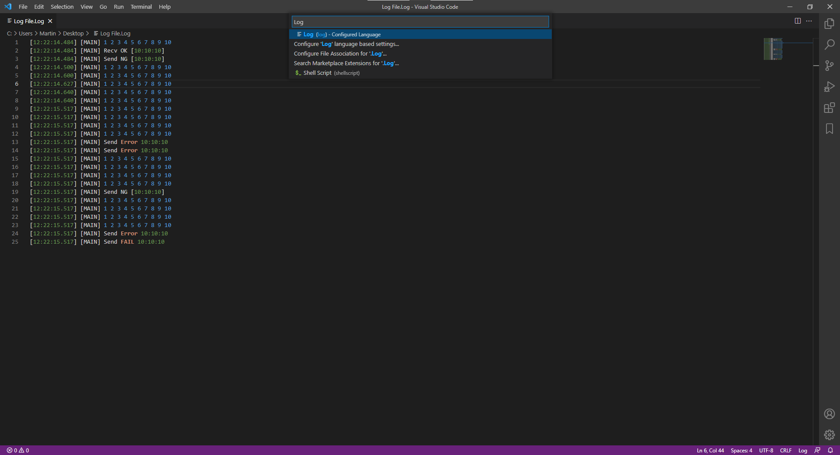Open notifications bell in status bar
Viewport: 840px width, 455px height.
coord(830,450)
